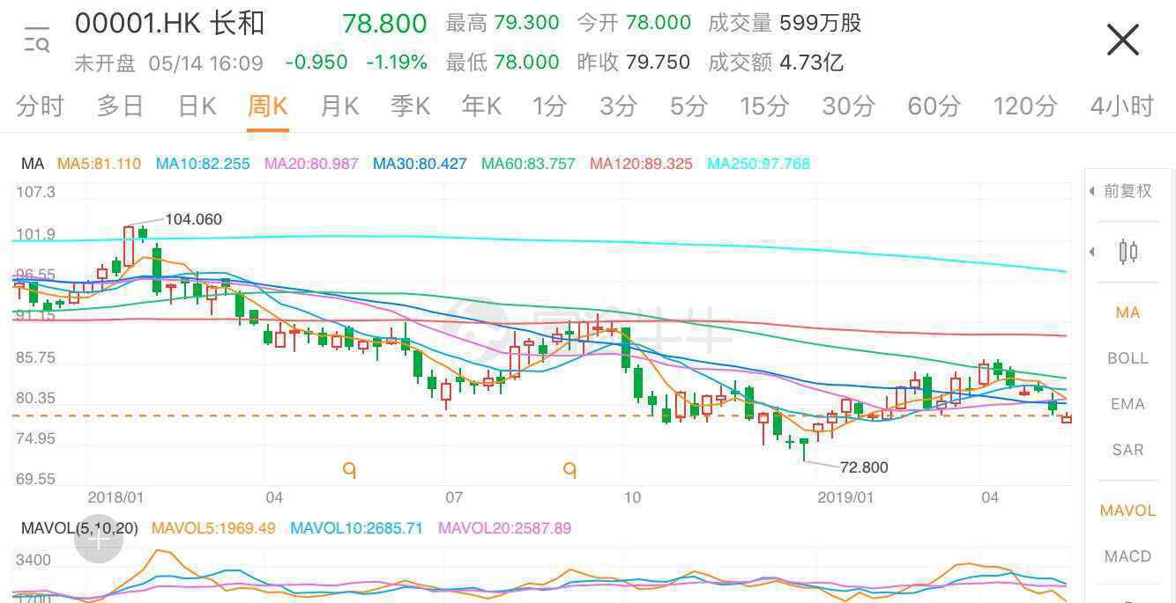Click the MA60:83.757 legend value
The image size is (1176, 603).
pyautogui.click(x=528, y=164)
